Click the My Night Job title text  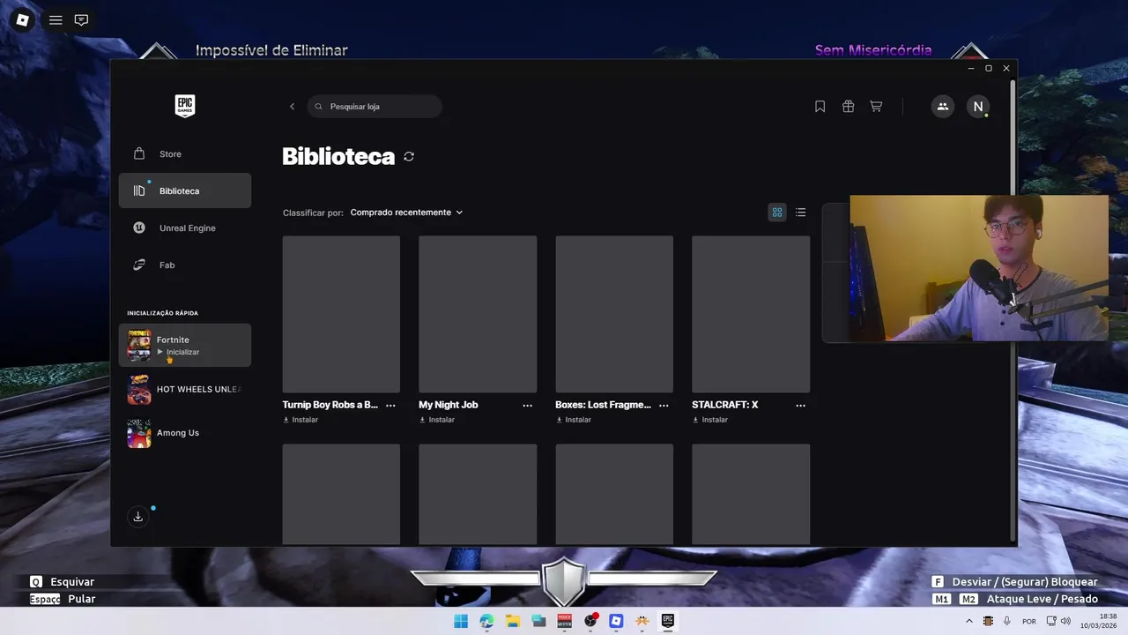pos(449,405)
